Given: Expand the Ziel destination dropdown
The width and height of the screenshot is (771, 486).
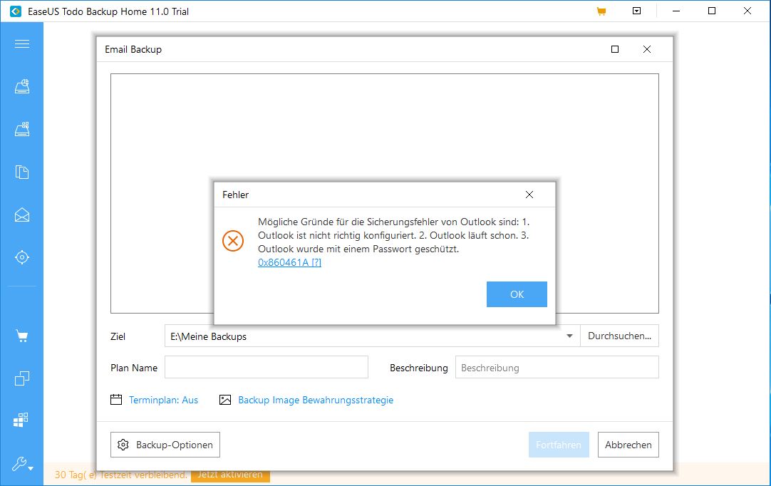Looking at the screenshot, I should [569, 336].
